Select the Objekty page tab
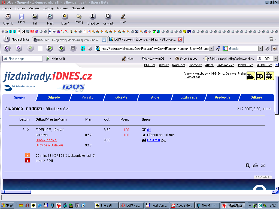 [121, 97]
